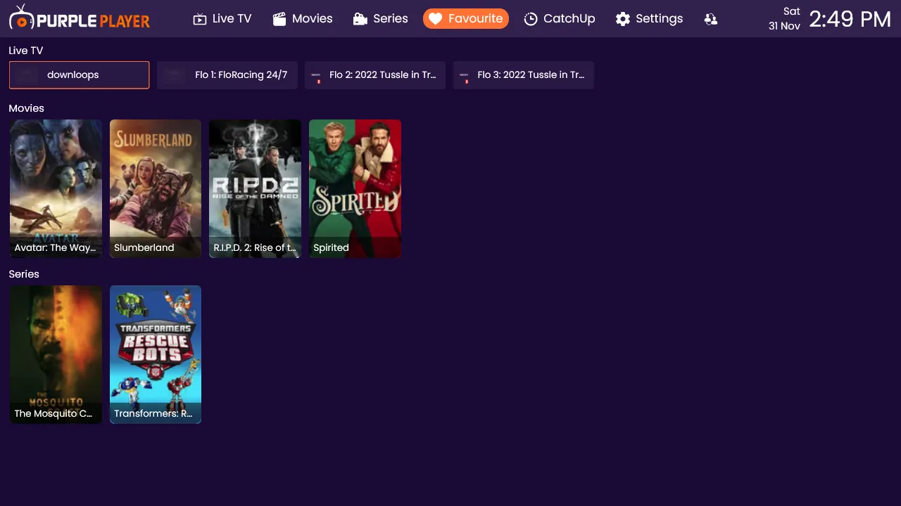Select the highlighted Favourite tab

click(x=466, y=19)
